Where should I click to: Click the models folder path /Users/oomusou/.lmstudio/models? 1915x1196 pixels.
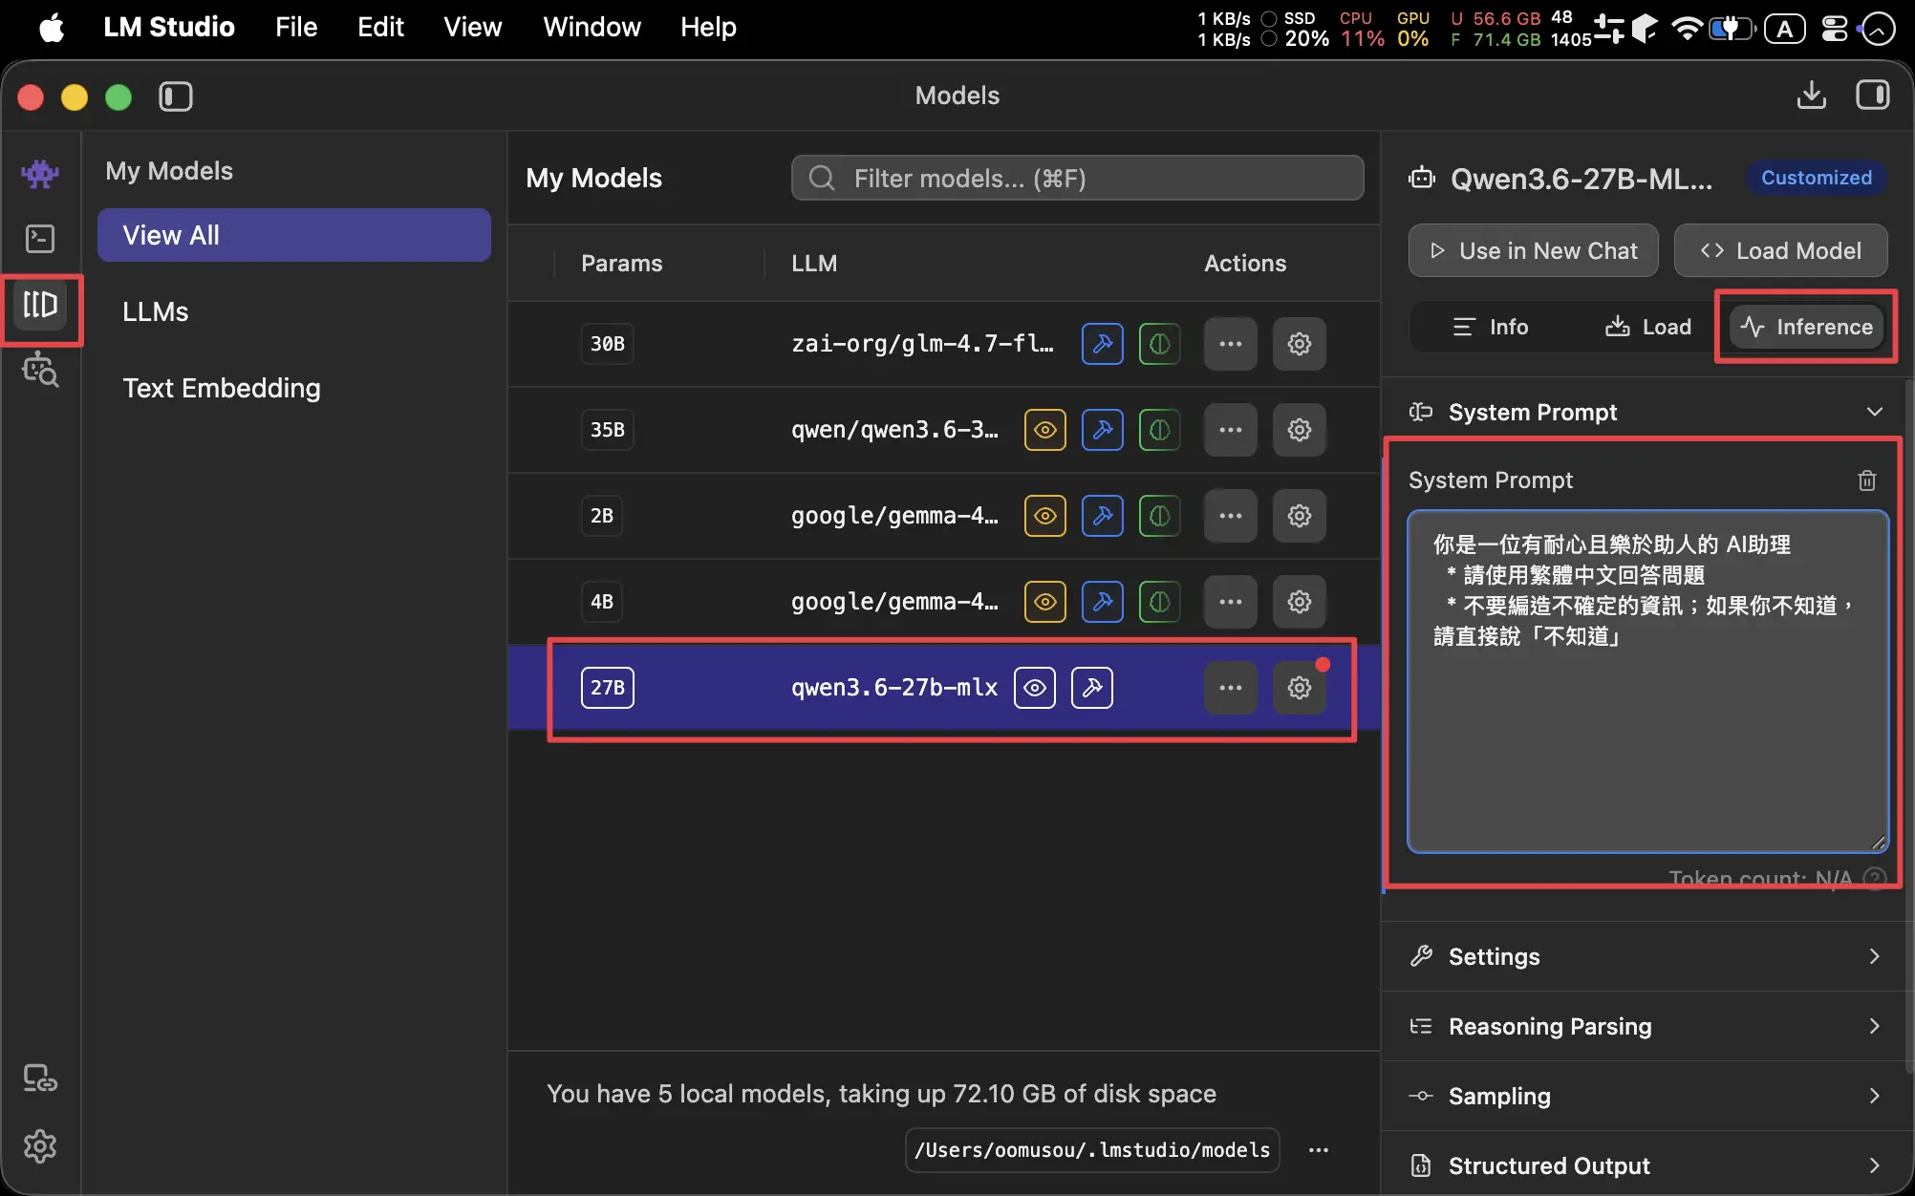click(1092, 1150)
